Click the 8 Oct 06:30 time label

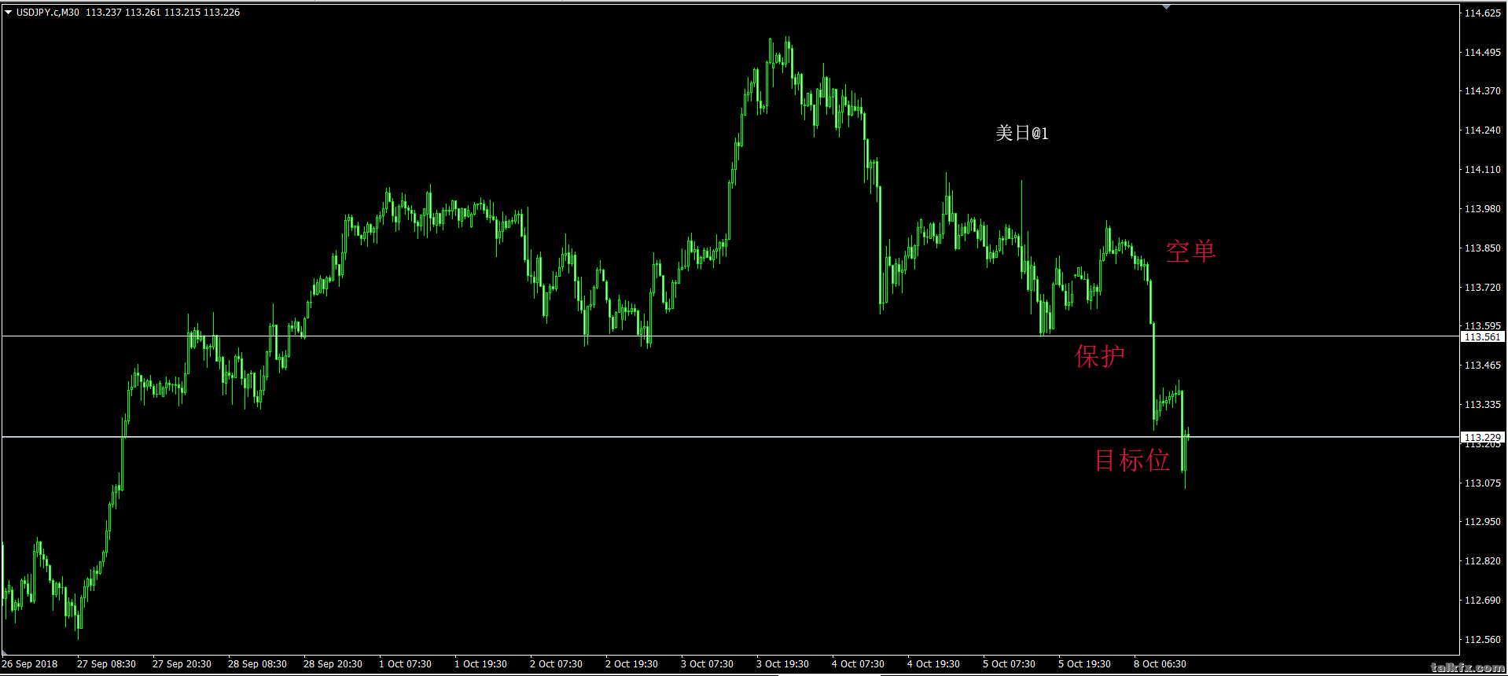(x=1160, y=664)
